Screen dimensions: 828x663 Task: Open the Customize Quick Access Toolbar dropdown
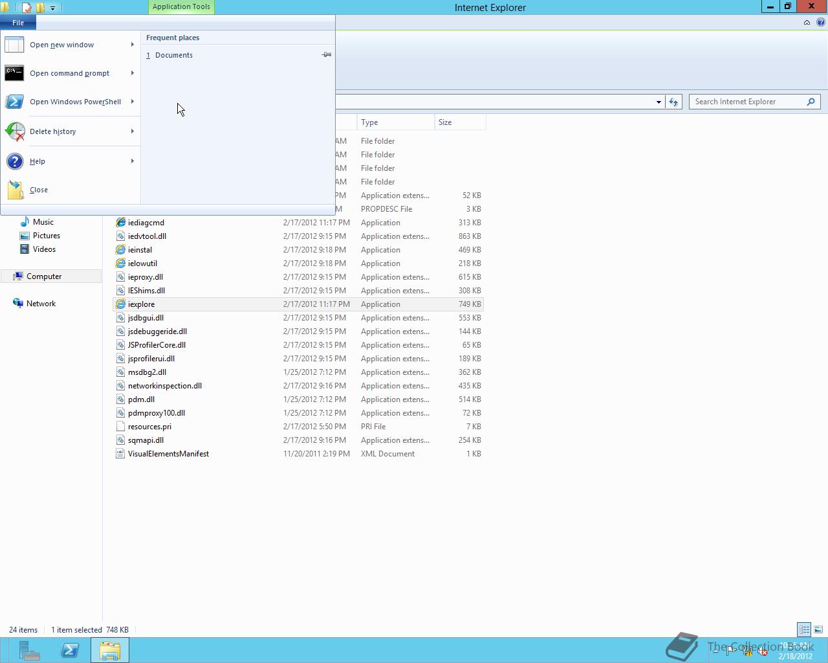coord(52,8)
